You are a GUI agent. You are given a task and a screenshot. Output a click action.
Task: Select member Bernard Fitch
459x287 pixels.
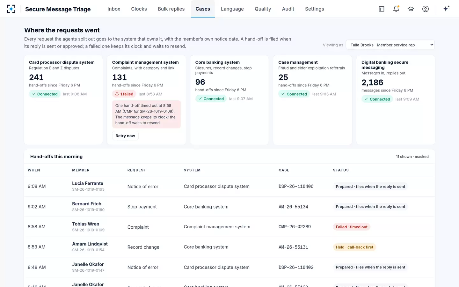click(x=87, y=204)
